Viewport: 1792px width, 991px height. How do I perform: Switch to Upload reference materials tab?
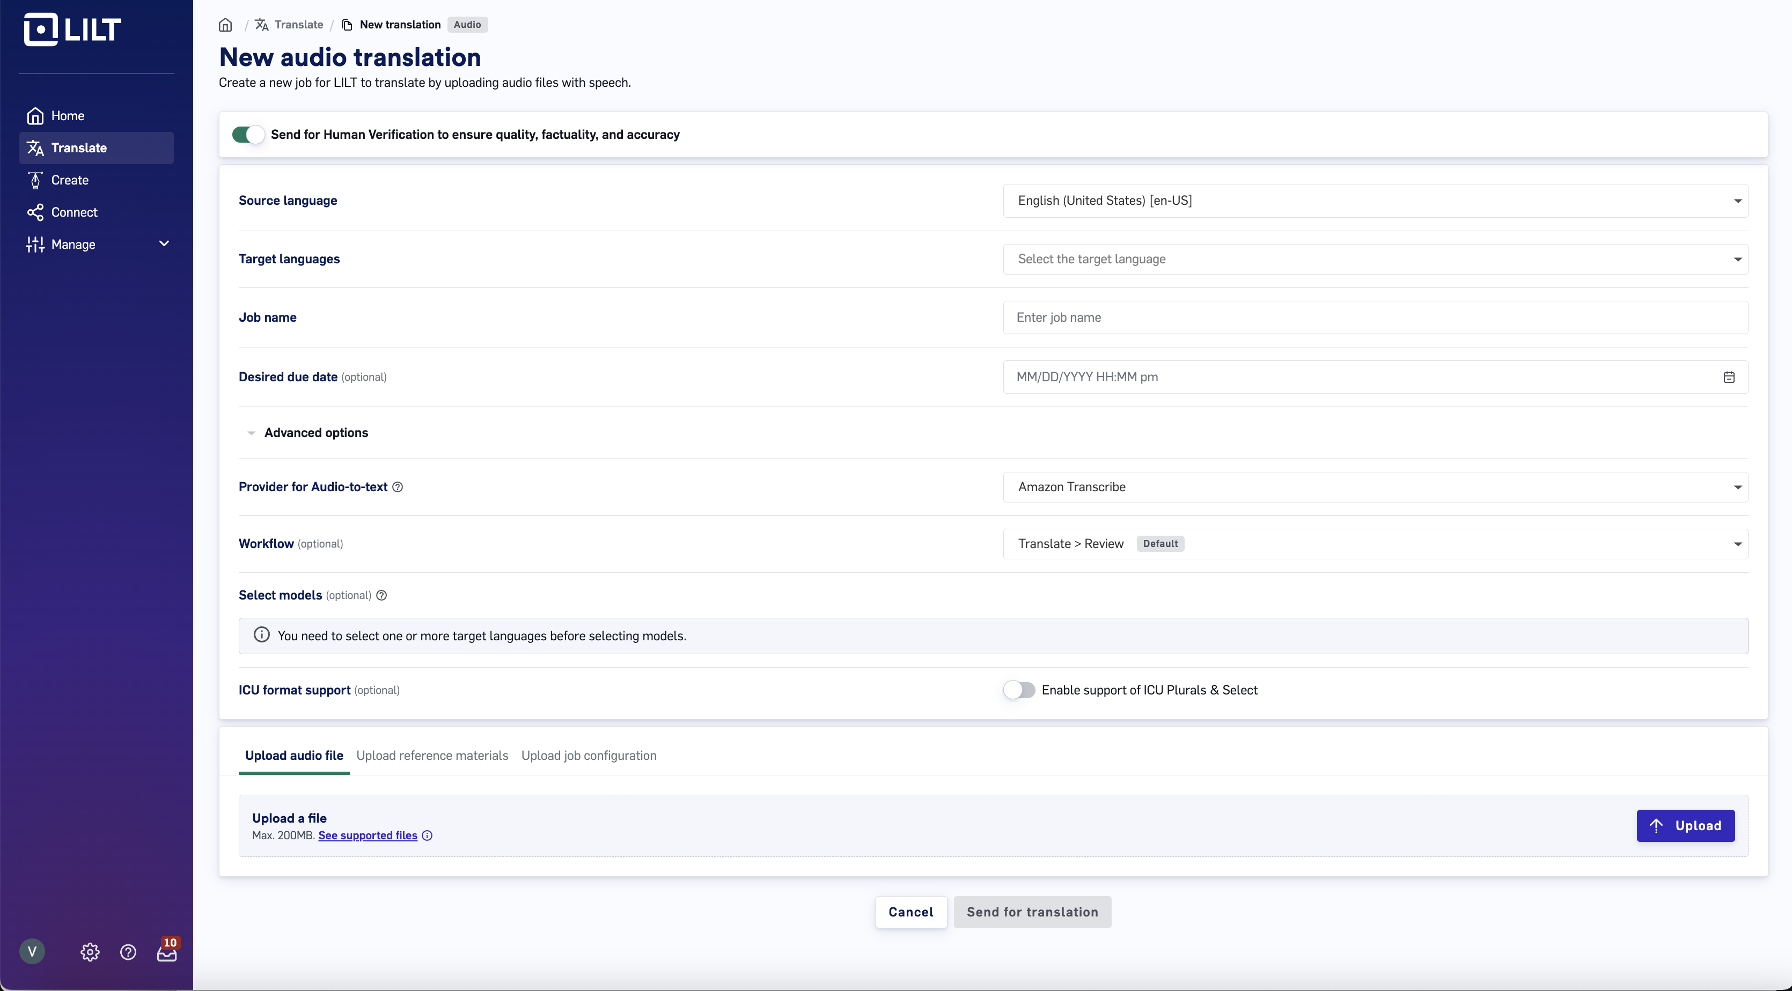coord(432,755)
